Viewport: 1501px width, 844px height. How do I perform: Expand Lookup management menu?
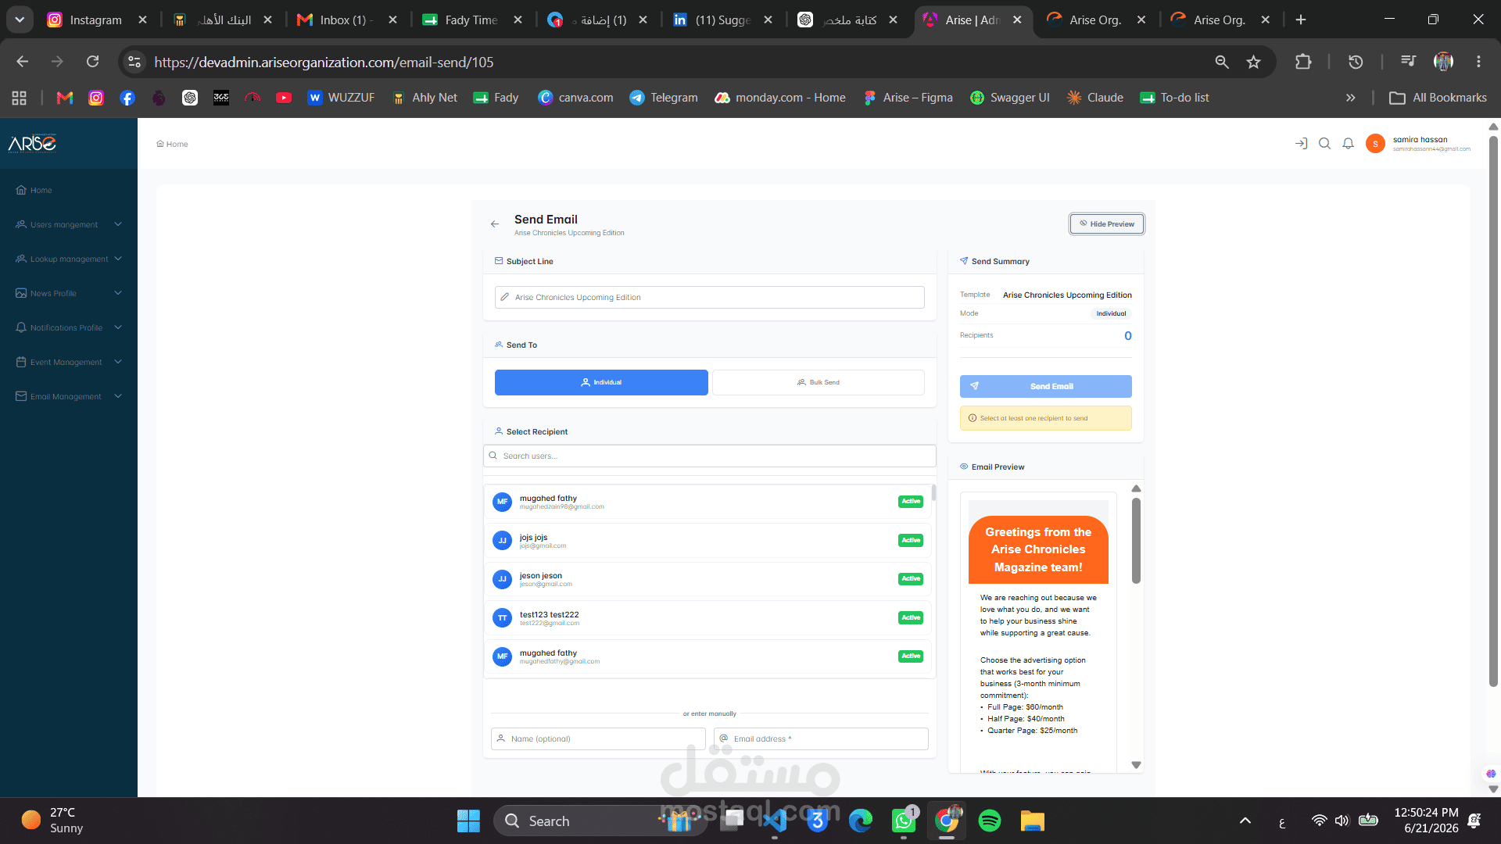(69, 259)
